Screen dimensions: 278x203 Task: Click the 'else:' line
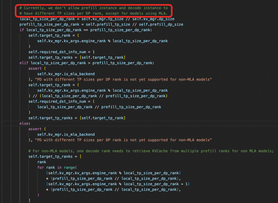pos(25,123)
